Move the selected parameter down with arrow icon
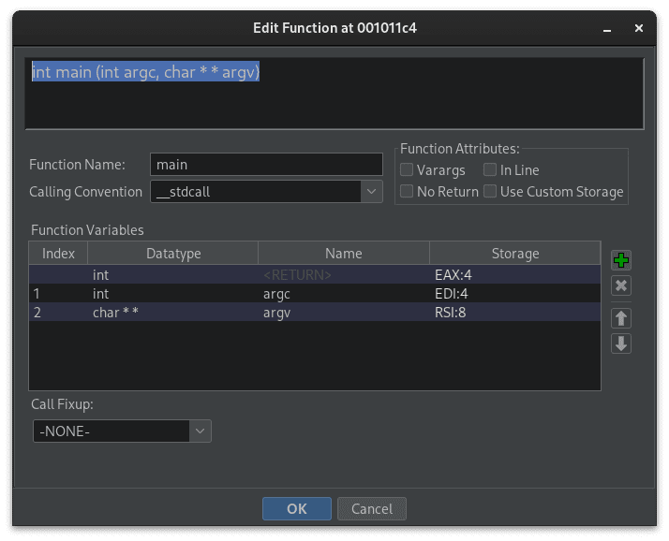The image size is (669, 541). pos(621,344)
